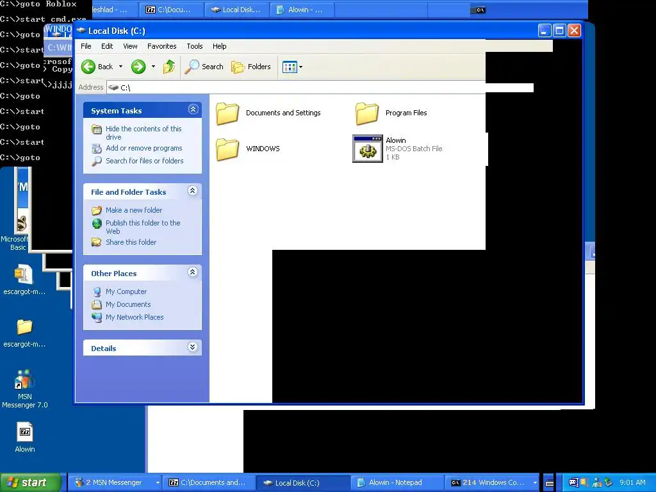656x492 pixels.
Task: Open the Tools menu
Action: point(195,46)
